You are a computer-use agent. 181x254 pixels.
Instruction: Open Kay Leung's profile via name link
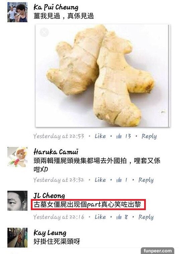50,233
